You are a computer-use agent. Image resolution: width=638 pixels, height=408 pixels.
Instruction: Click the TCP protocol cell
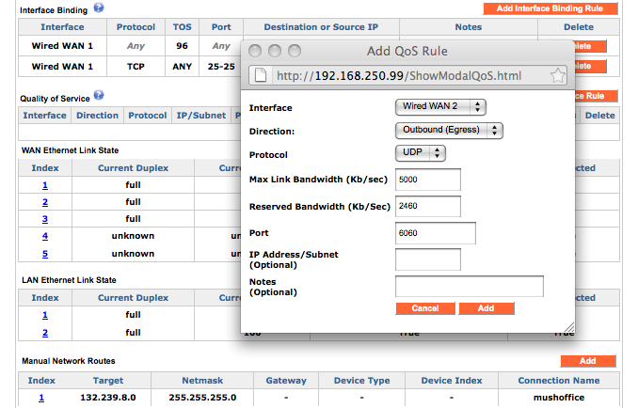(136, 66)
